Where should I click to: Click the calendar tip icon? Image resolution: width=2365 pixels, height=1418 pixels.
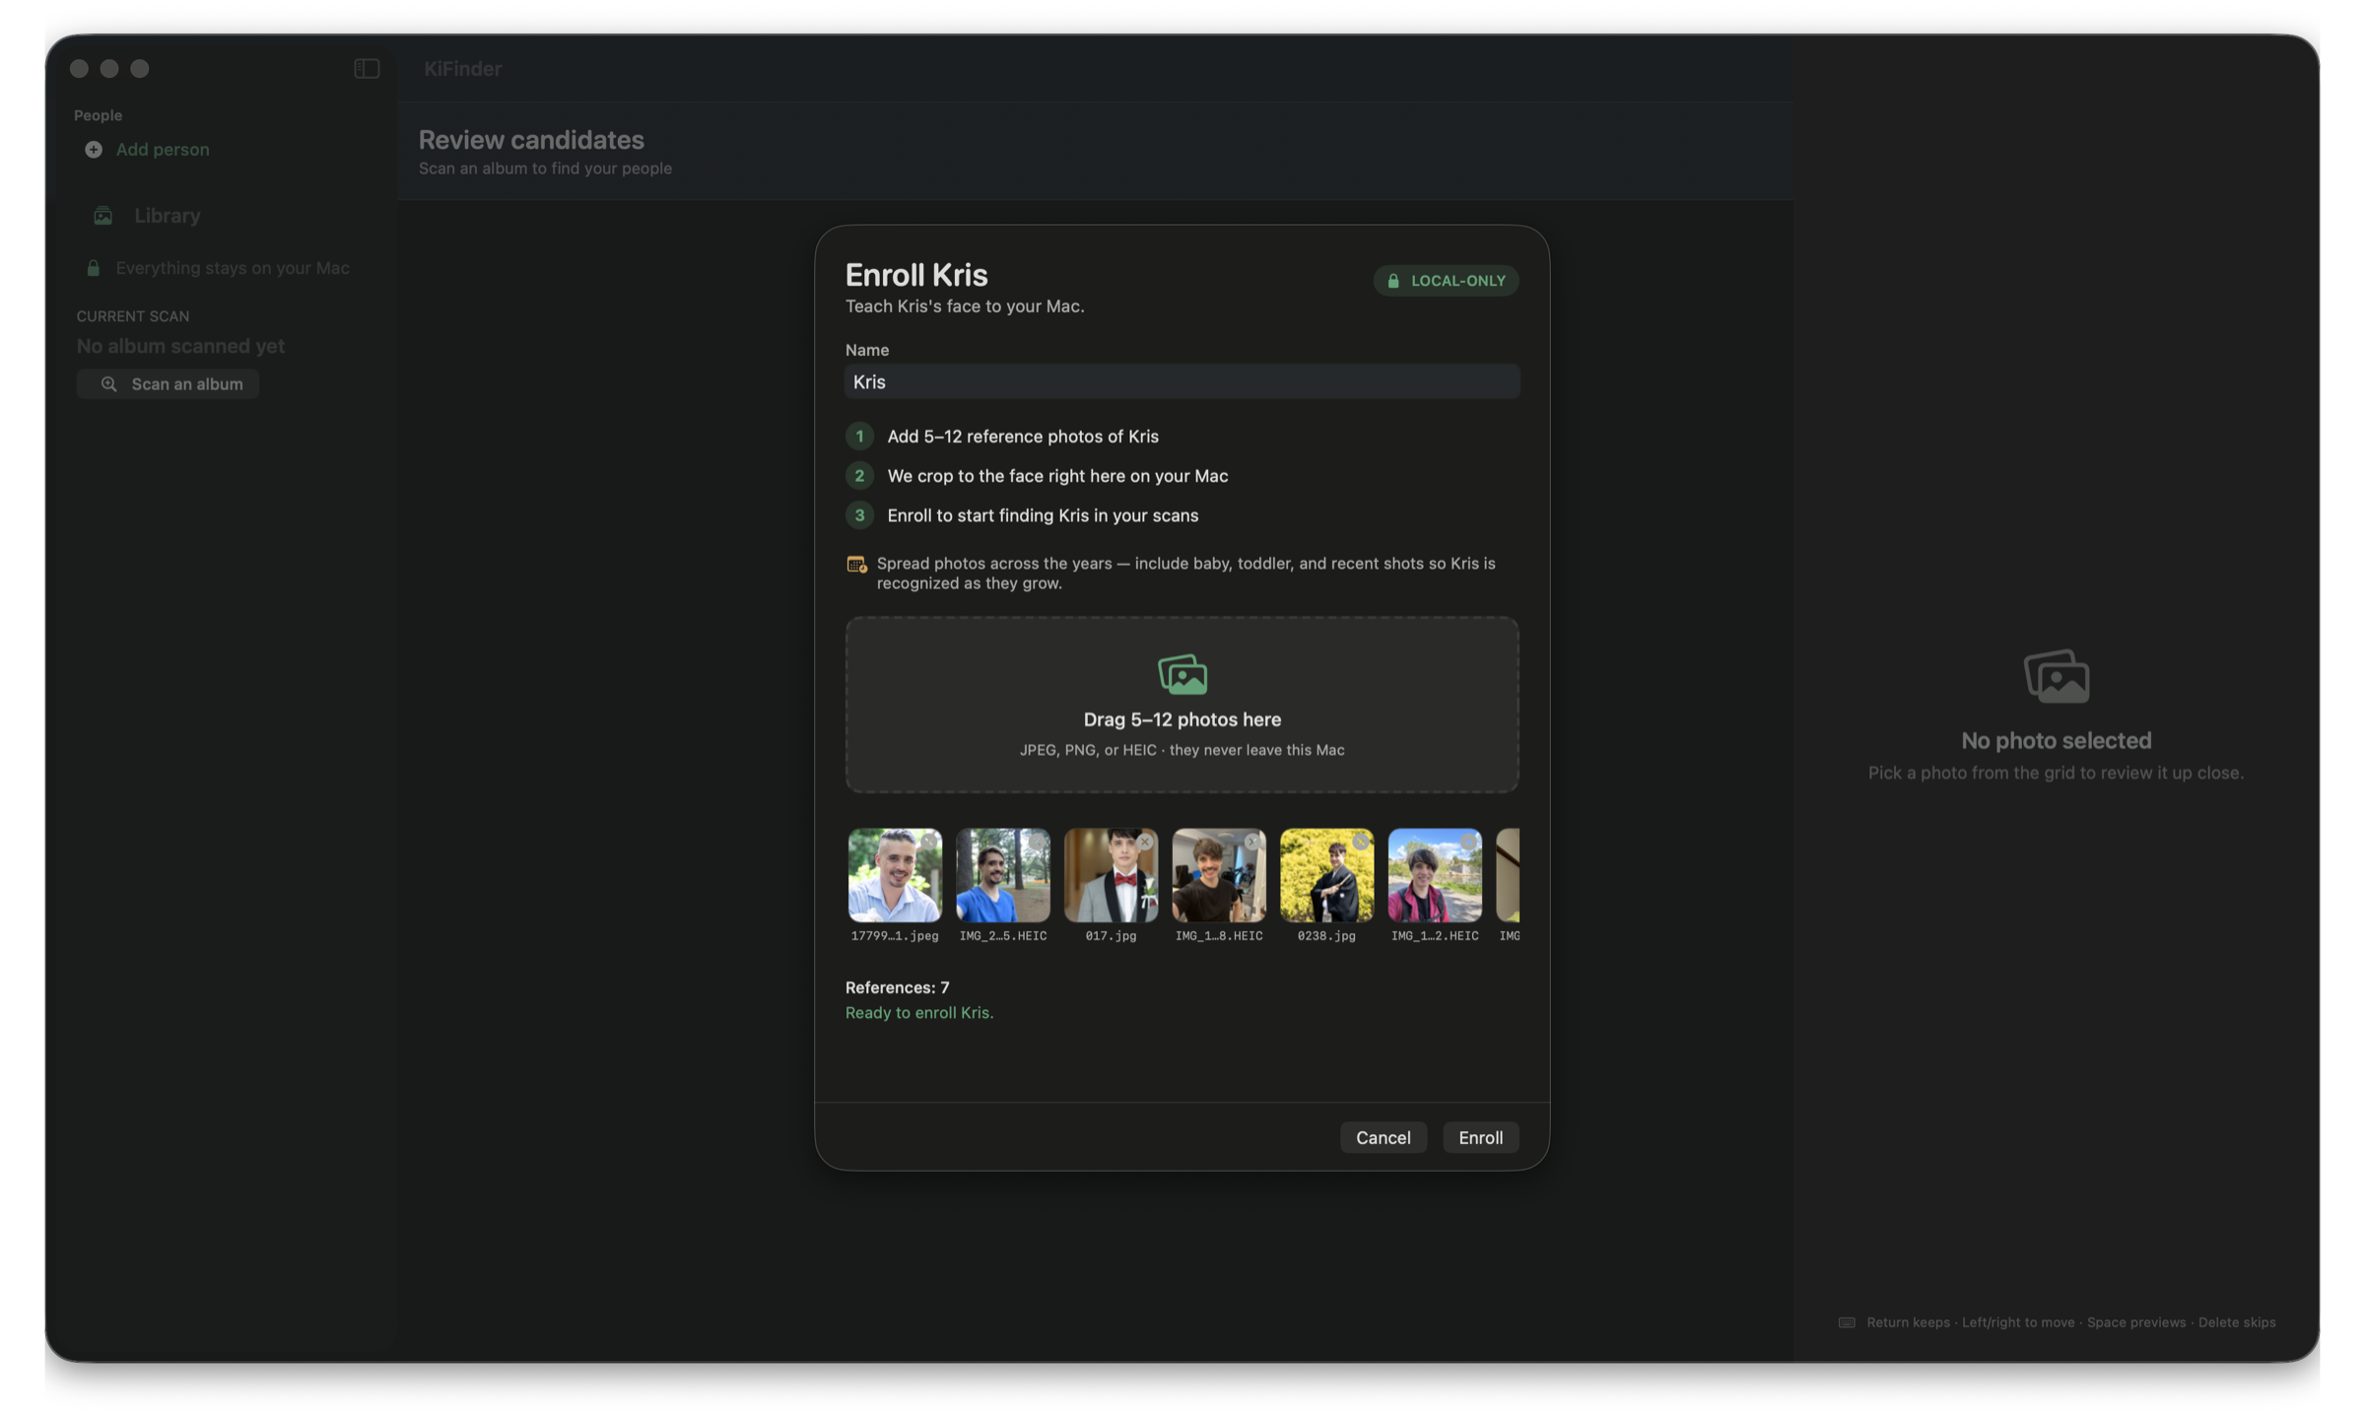(x=856, y=565)
